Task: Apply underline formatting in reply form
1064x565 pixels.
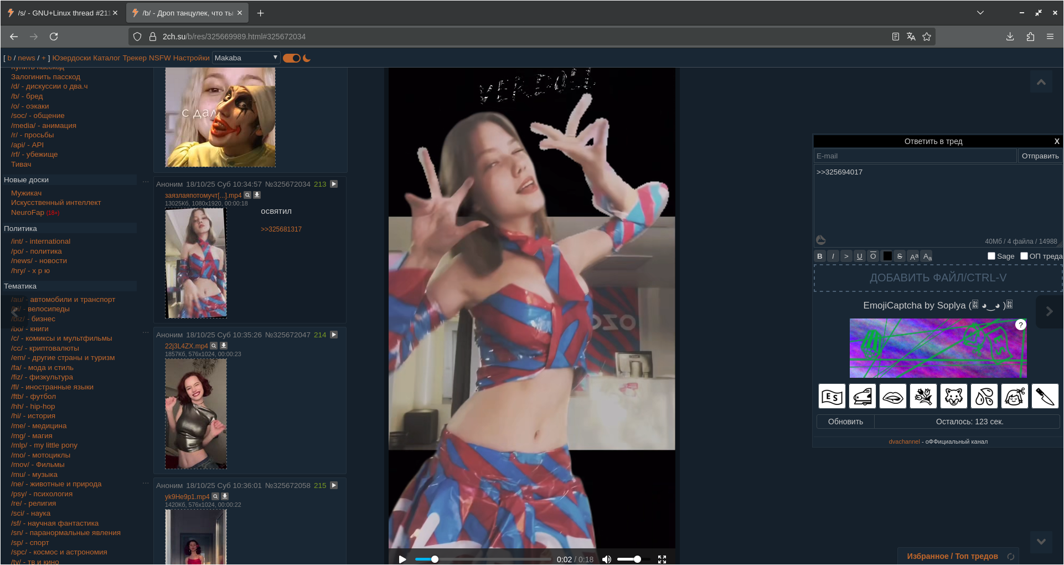Action: click(x=860, y=256)
